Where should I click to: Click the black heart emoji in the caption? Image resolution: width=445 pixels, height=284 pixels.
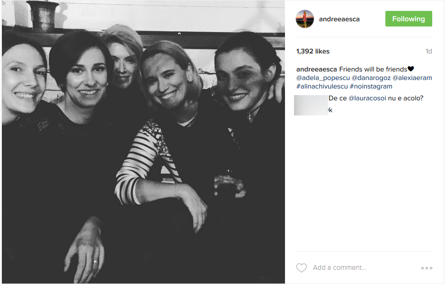point(411,70)
